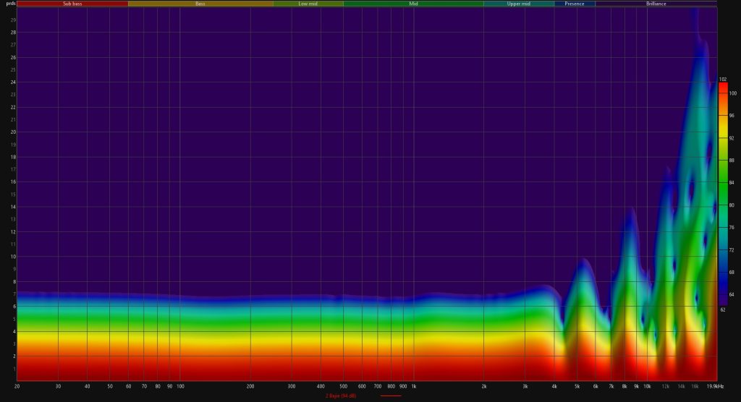
Task: Select the Bass frequency band label
Action: pos(200,4)
